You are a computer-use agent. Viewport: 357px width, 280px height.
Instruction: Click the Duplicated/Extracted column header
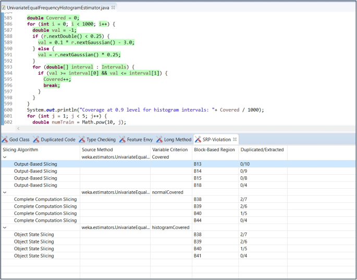pos(261,150)
